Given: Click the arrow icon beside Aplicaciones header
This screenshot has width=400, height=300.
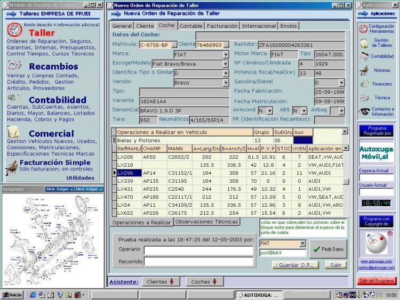Looking at the screenshot, I should click(x=363, y=14).
